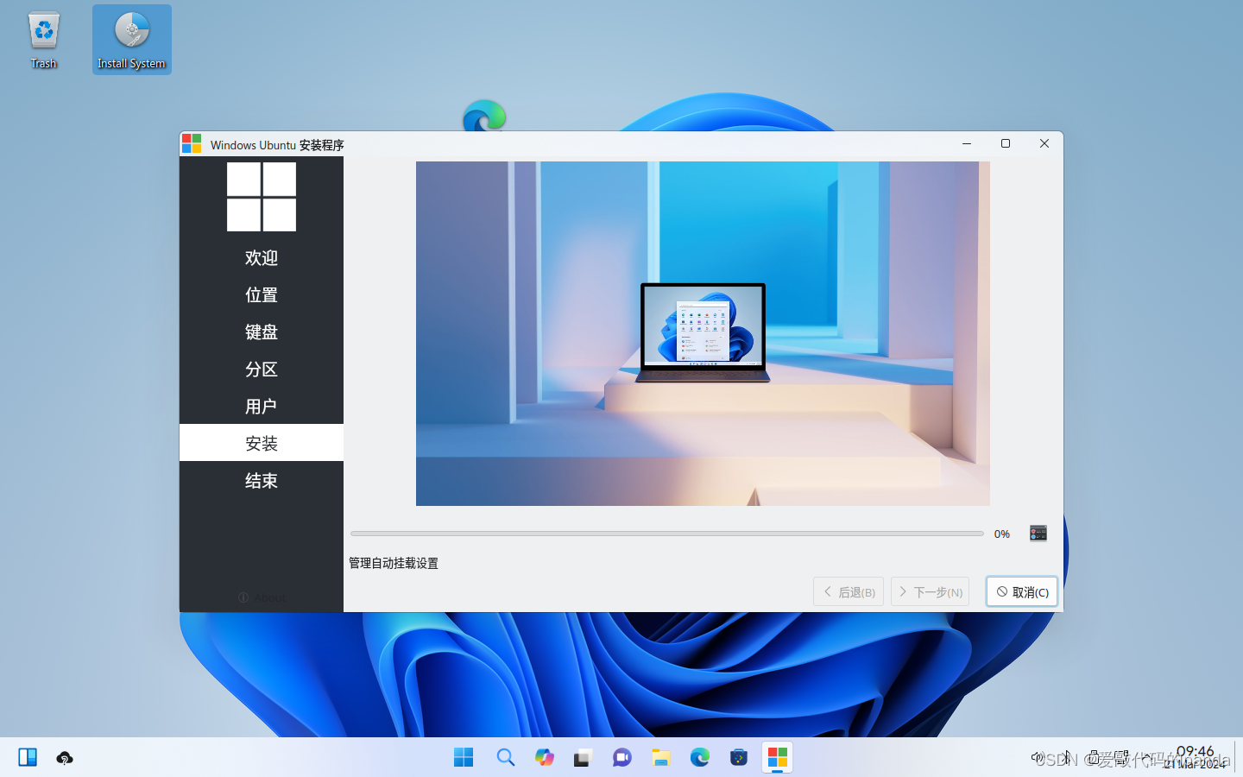1243x777 pixels.
Task: Click the Bluetooth icon in the system tray
Action: (1067, 757)
